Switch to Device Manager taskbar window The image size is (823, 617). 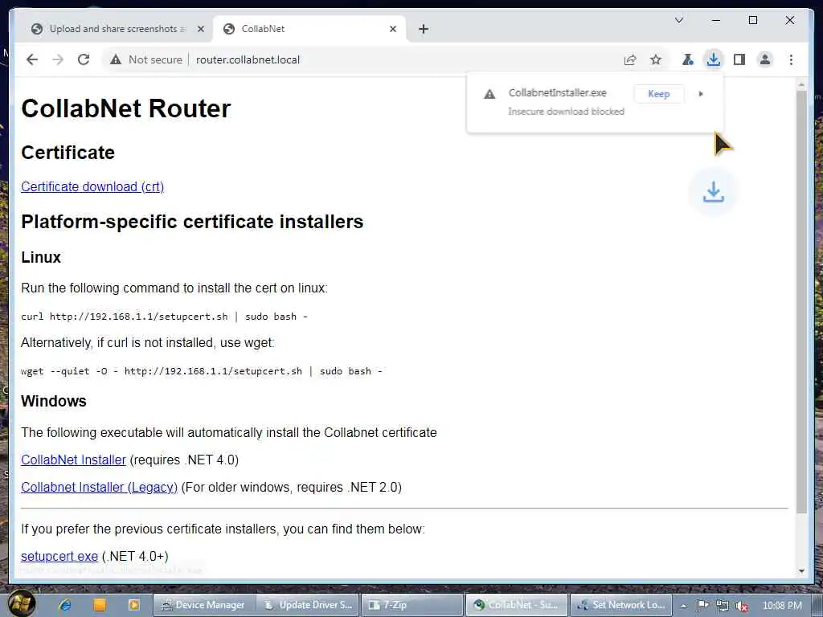click(203, 605)
